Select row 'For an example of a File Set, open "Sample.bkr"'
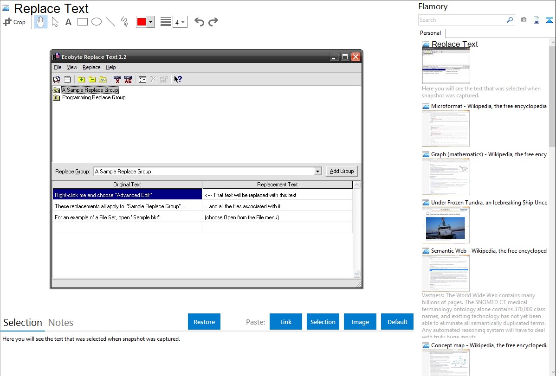The height and width of the screenshot is (376, 556). pyautogui.click(x=127, y=217)
